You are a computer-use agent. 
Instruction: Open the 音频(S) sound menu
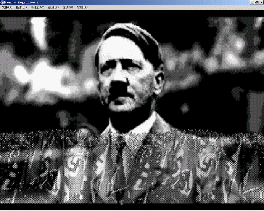pyautogui.click(x=53, y=7)
